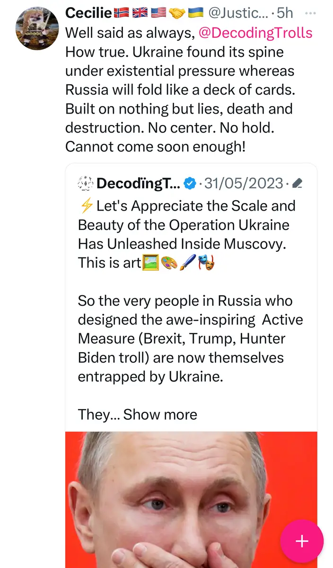Open the @DecodingTrolls mention link
This screenshot has width=333, height=568.
tap(255, 33)
